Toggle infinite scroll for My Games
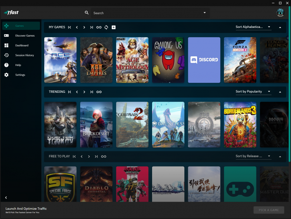Viewport: 291px width, 219px height. pos(99,27)
